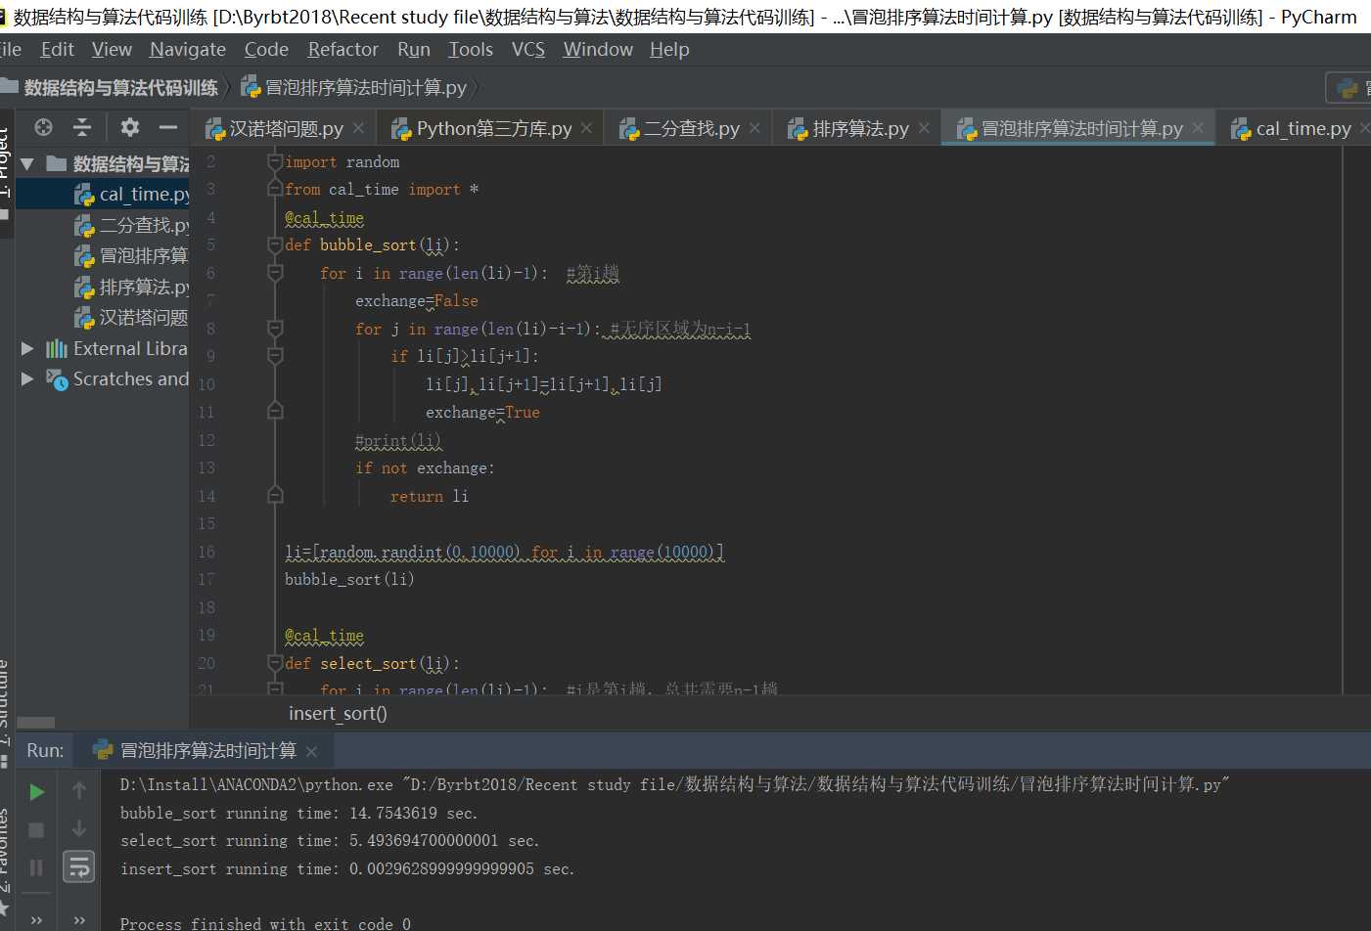Expand Scratches and Consoles node
1371x931 pixels.
(27, 378)
